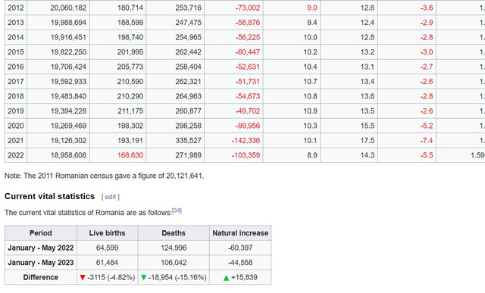485x293 pixels.
Task: Select the 2019 year cell
Action: click(16, 111)
